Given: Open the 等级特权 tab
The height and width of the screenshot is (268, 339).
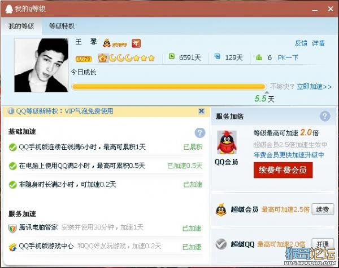Looking at the screenshot, I should [x=62, y=26].
